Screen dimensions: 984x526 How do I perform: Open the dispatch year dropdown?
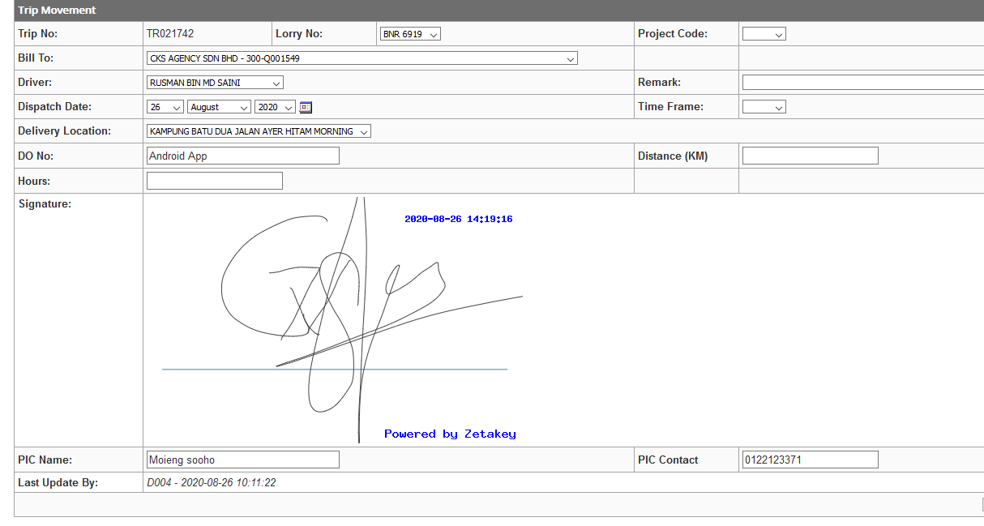pos(274,107)
